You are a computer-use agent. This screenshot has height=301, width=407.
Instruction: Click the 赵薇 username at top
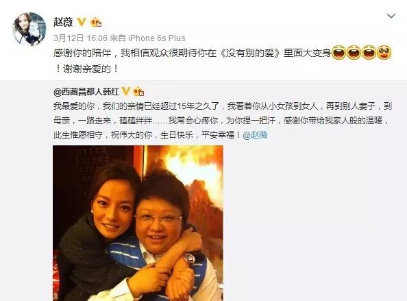[x=63, y=22]
